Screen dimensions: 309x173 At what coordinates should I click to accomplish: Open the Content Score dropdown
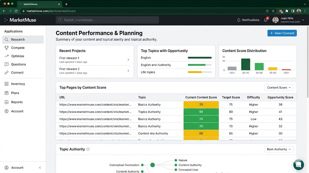click(x=279, y=87)
